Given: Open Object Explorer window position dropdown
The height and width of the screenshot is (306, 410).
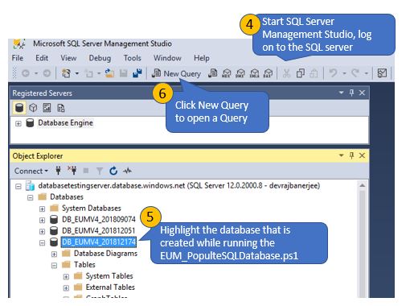Looking at the screenshot, I should point(341,155).
